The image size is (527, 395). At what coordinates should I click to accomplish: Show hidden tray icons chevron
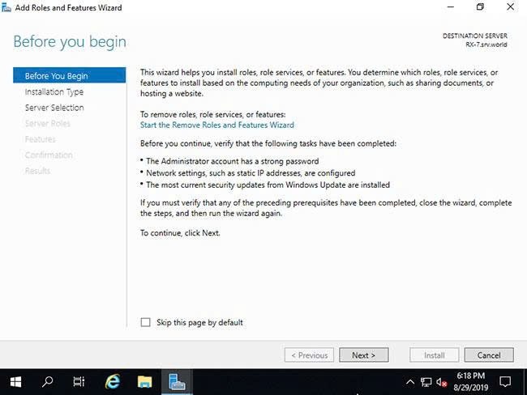(410, 381)
